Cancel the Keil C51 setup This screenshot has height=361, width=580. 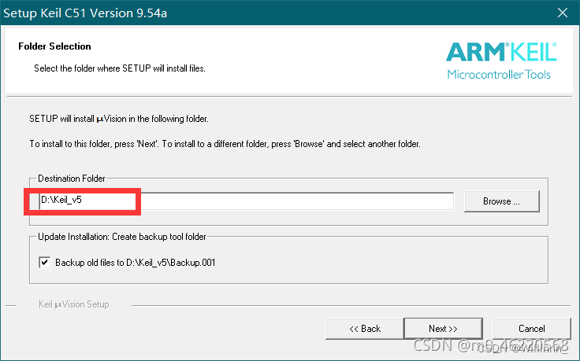pos(532,329)
